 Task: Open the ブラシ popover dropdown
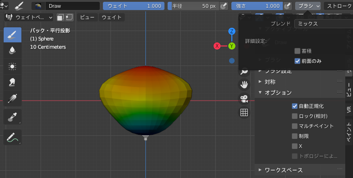pyautogui.click(x=308, y=6)
